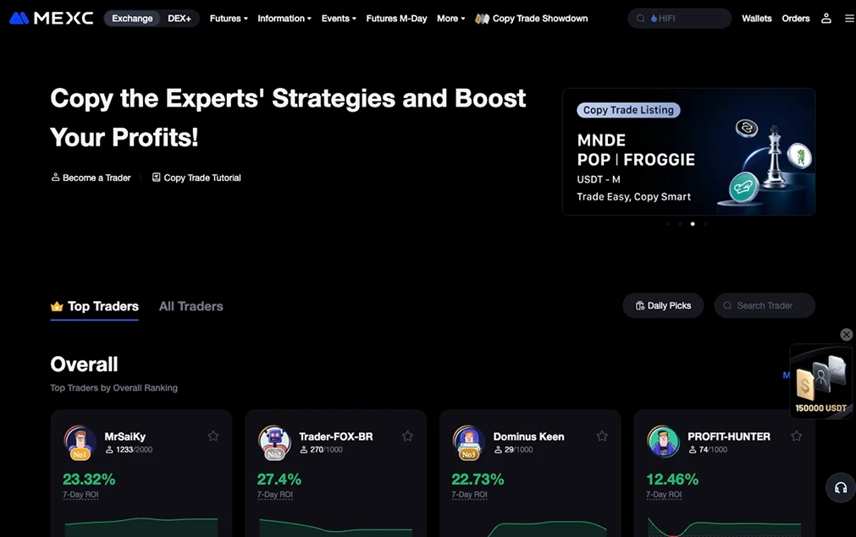Open Trader-FOX-BR trader name
856x537 pixels.
(x=336, y=436)
